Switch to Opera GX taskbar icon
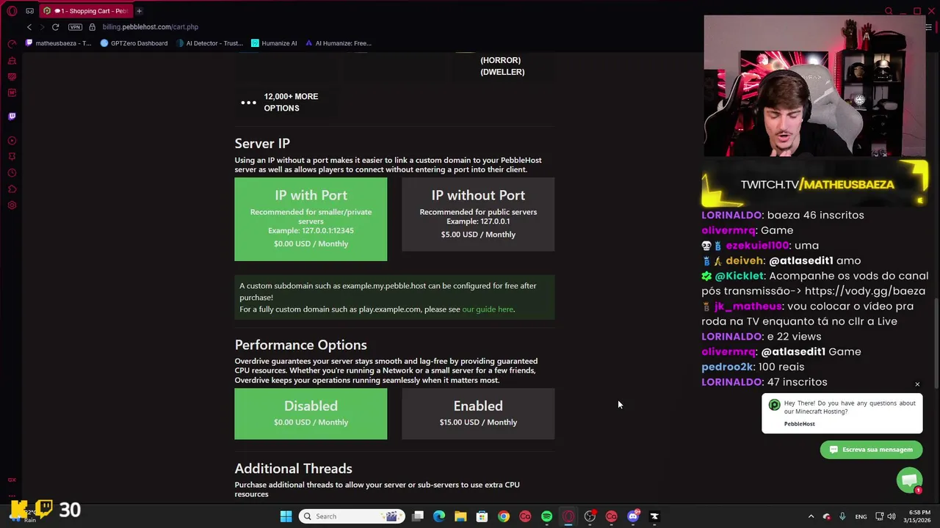This screenshot has width=940, height=528. point(568,516)
